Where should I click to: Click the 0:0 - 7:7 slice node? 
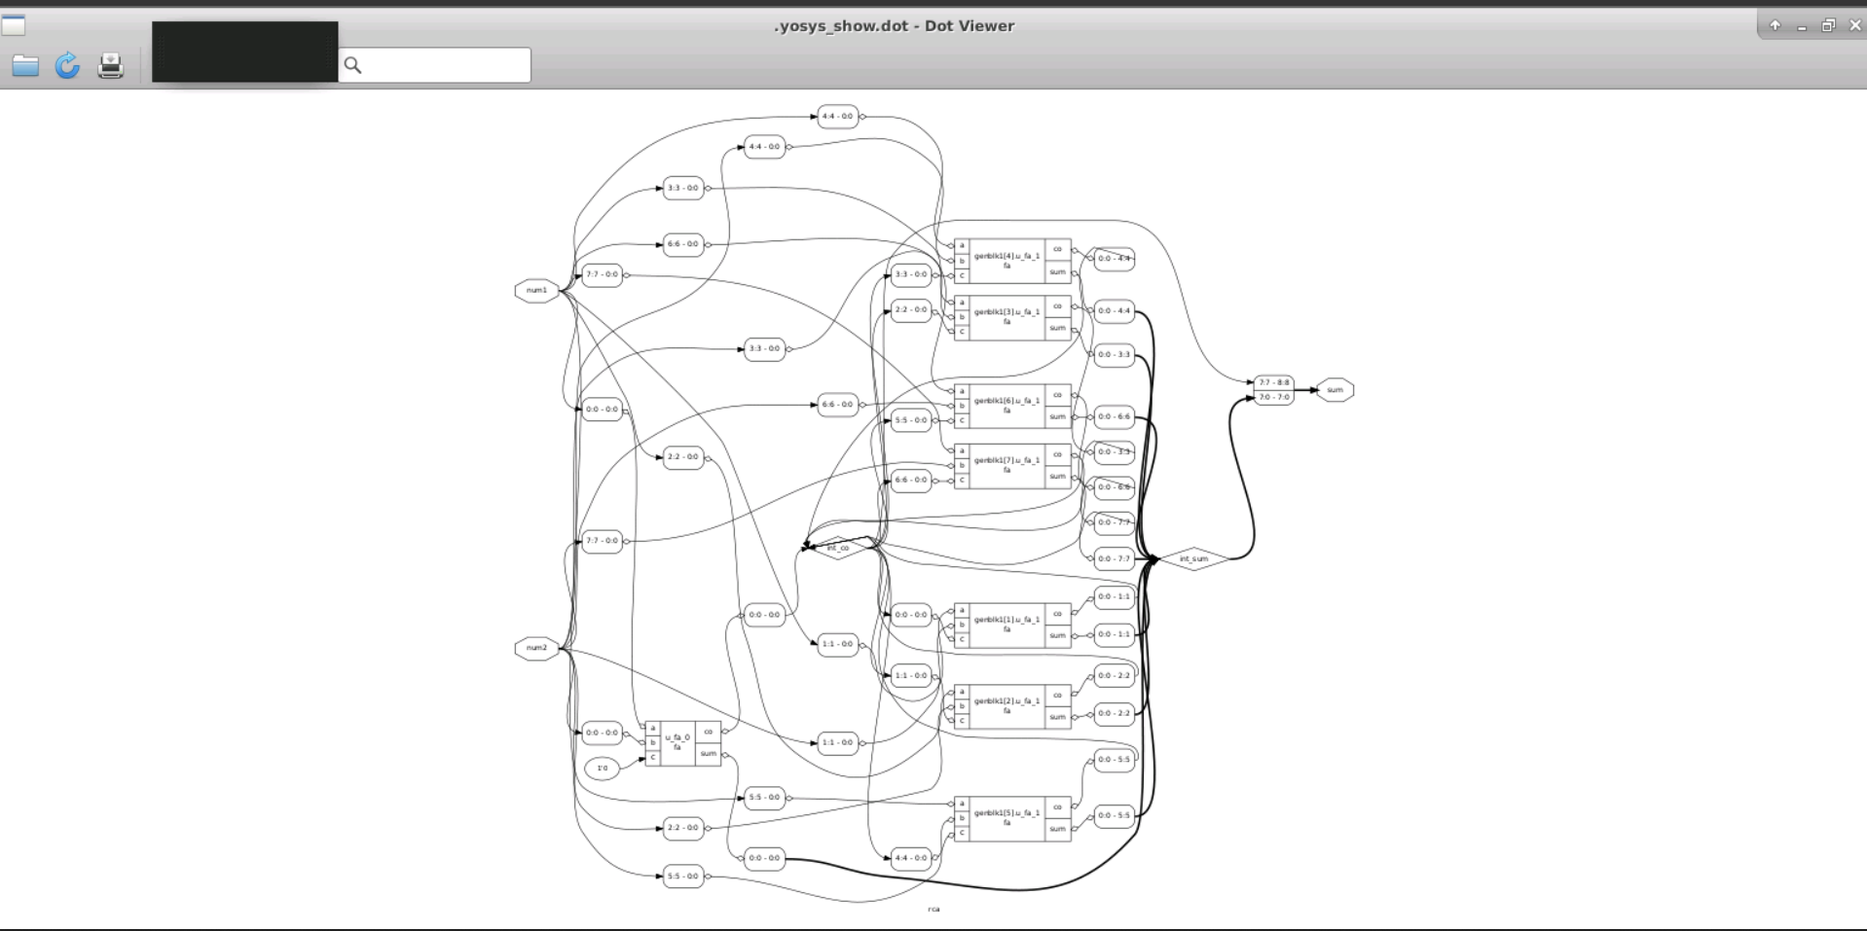point(1113,558)
